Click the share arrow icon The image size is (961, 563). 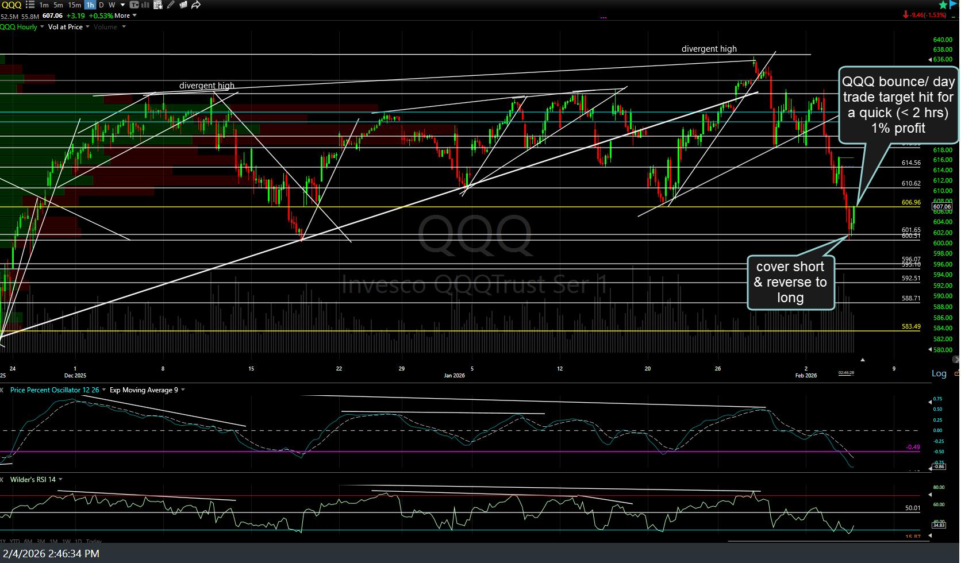coord(196,5)
